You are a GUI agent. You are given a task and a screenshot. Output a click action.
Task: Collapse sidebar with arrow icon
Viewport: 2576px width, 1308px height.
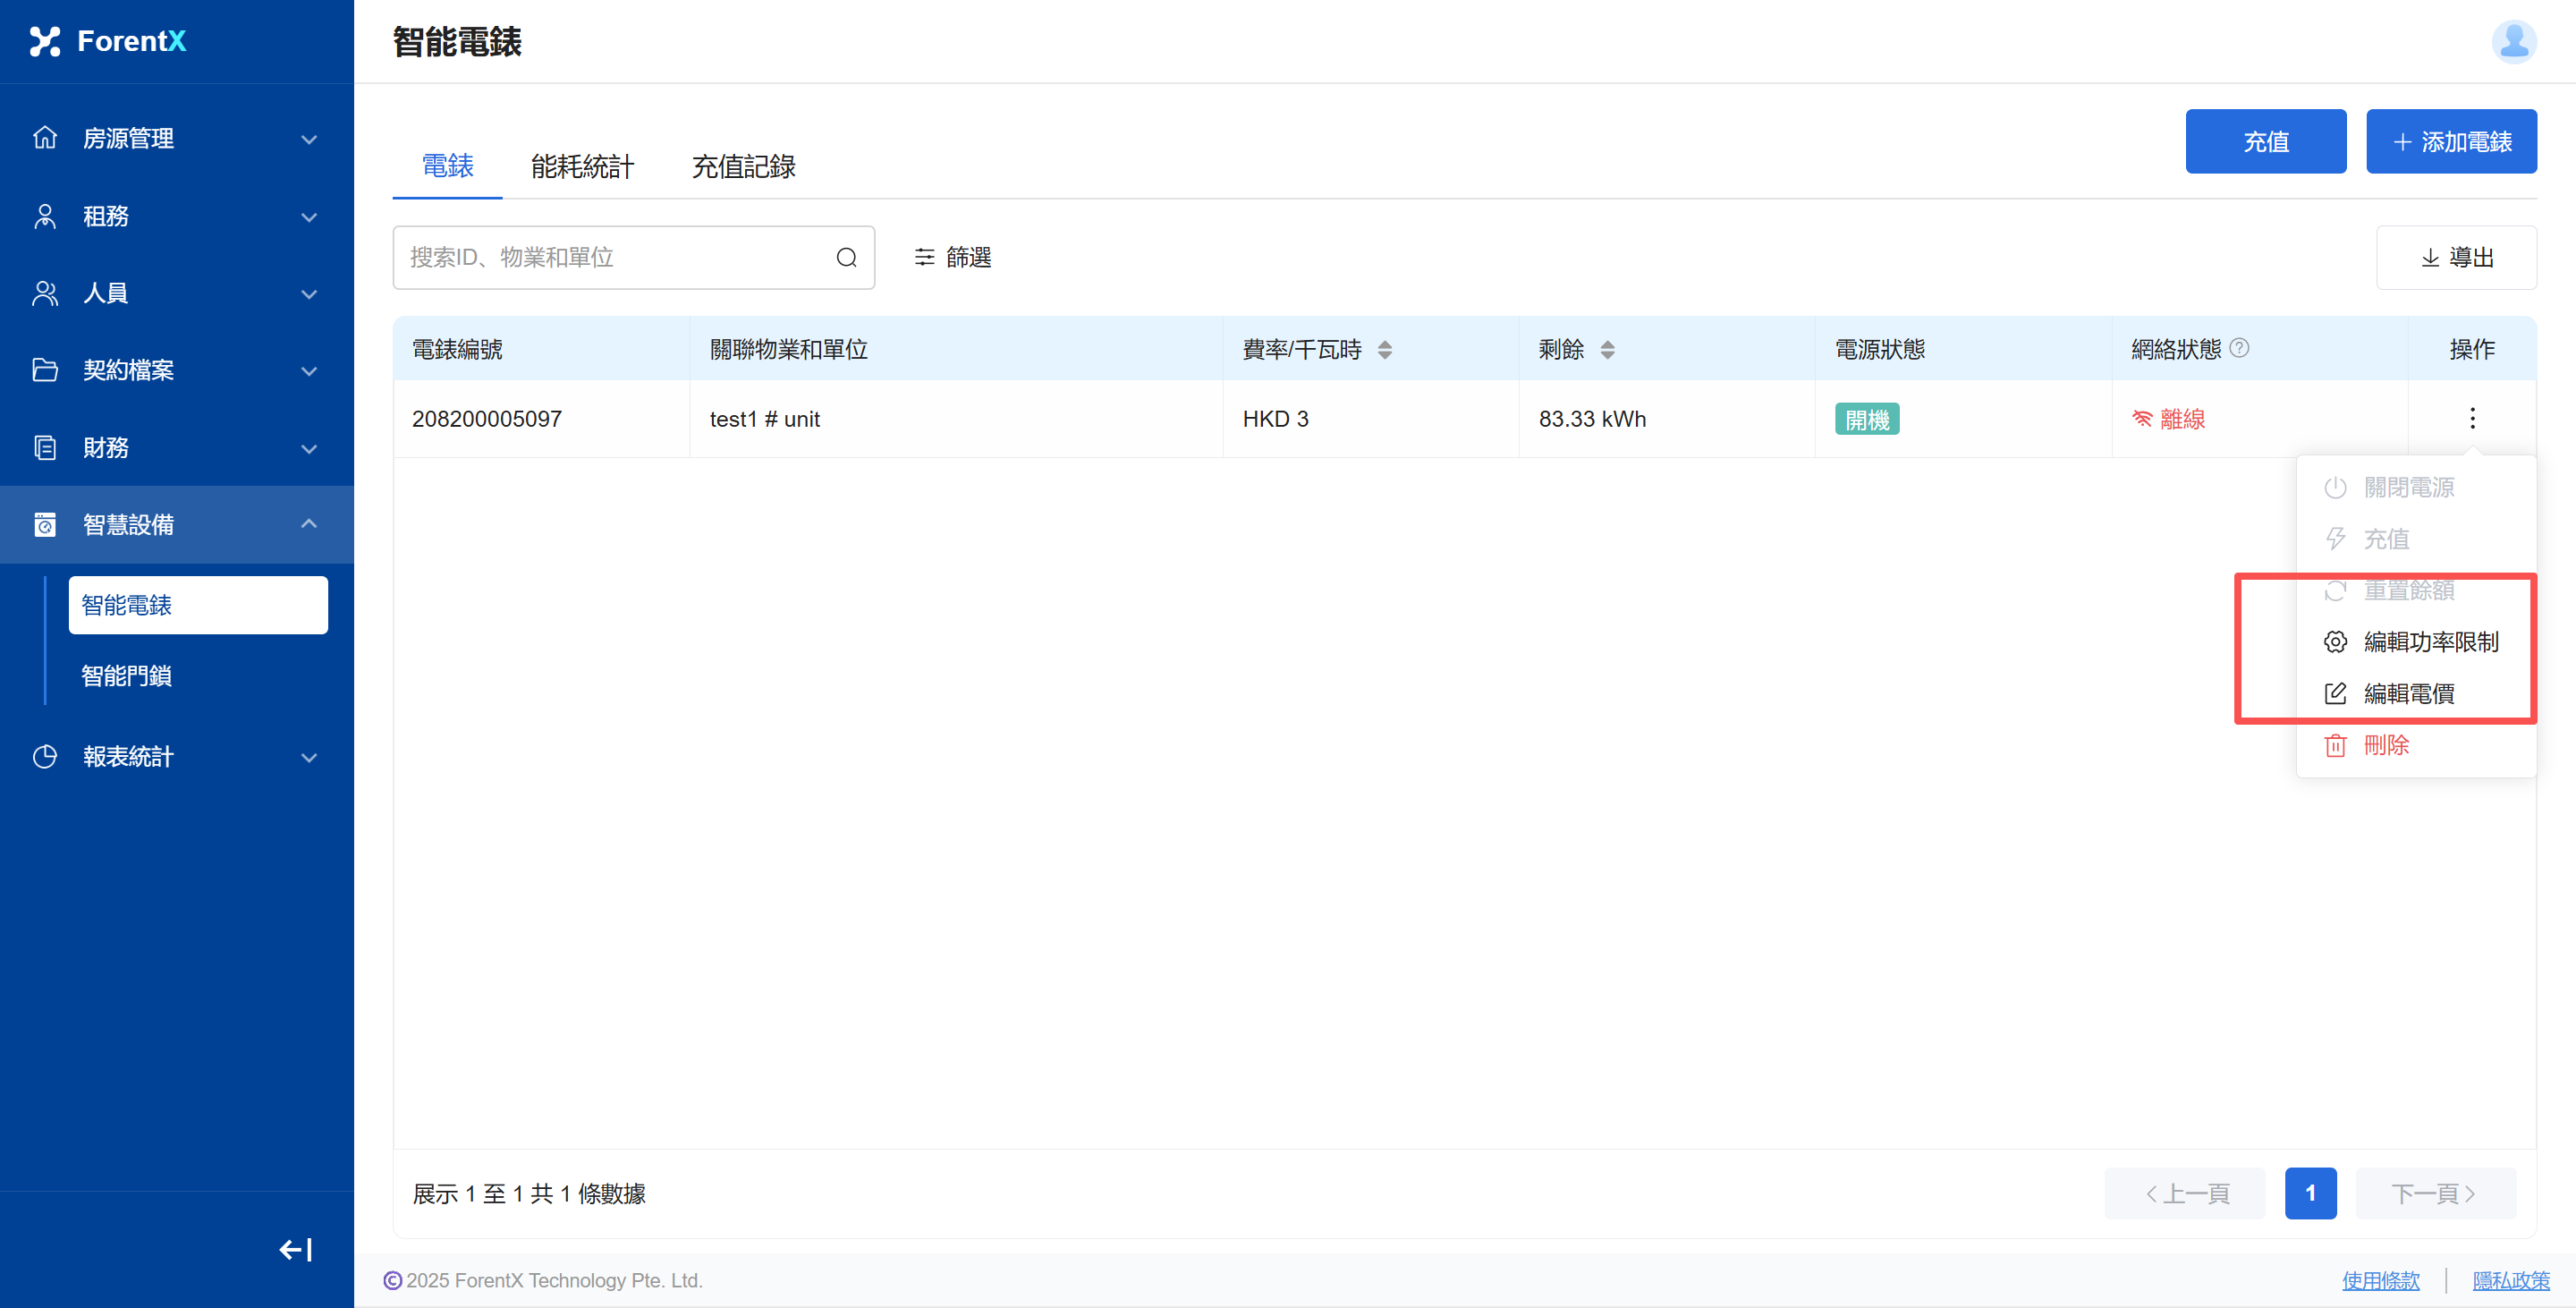coord(295,1249)
